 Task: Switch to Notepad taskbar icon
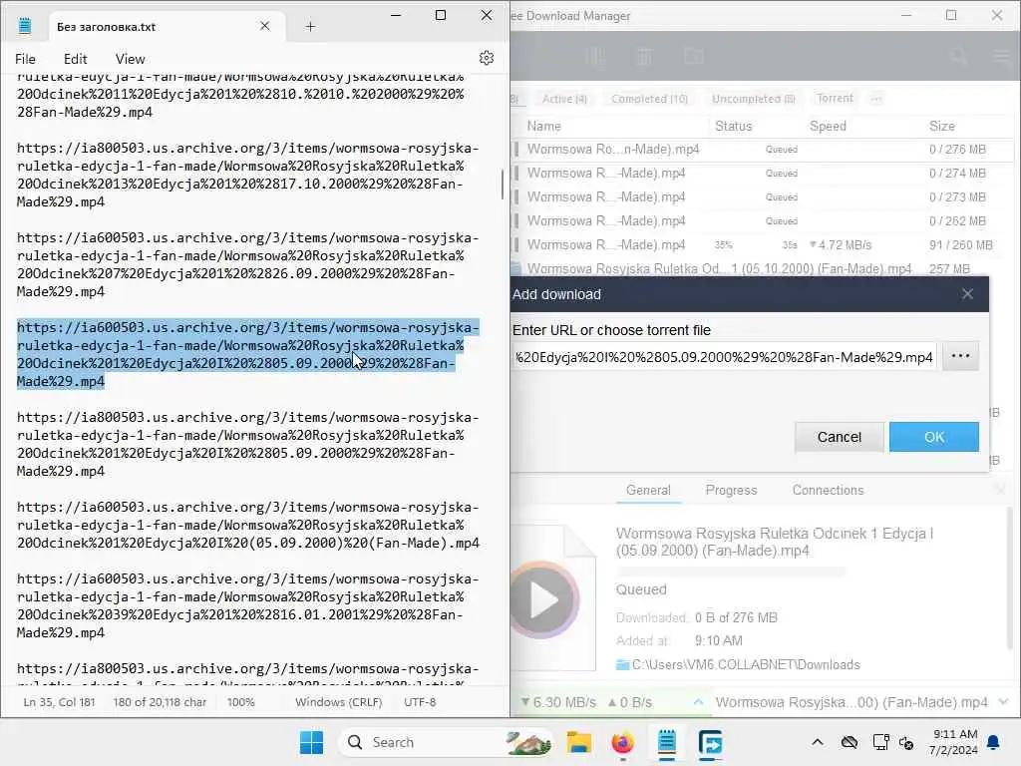coord(666,742)
